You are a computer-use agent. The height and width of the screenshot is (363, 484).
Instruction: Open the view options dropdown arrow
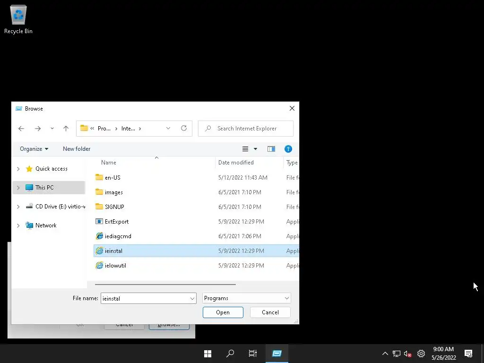(x=255, y=149)
